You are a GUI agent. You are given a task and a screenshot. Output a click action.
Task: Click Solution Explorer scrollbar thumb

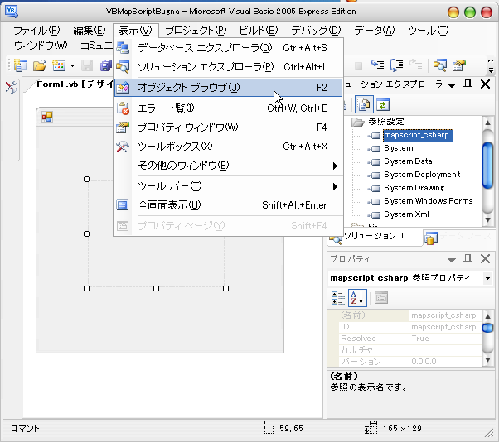pos(487,166)
